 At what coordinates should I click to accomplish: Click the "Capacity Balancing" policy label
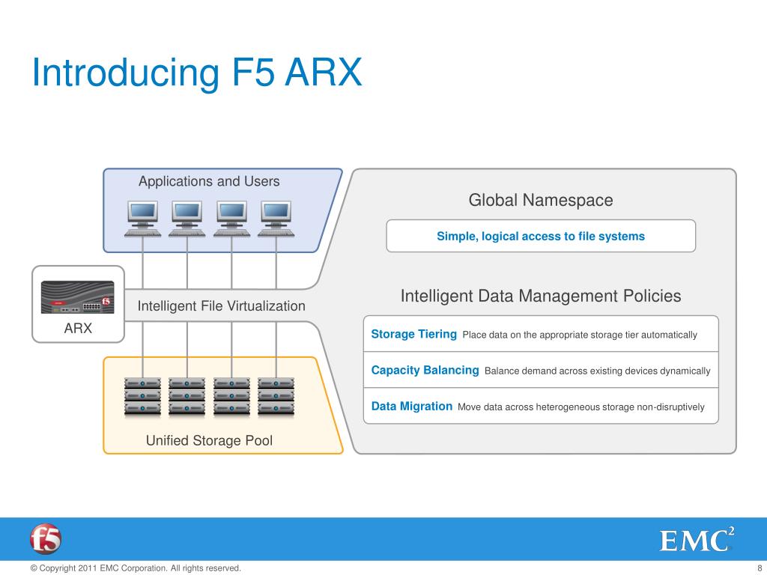(425, 371)
